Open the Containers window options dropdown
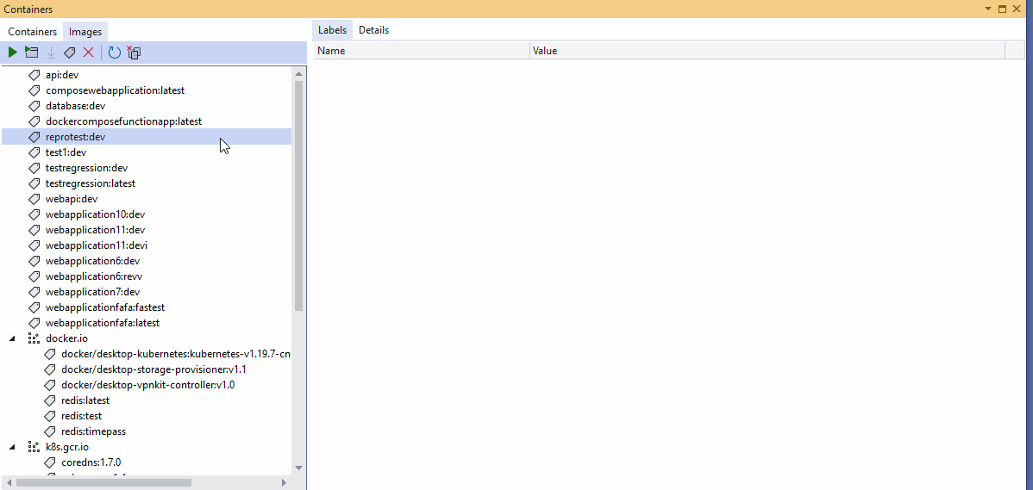1033x490 pixels. pos(988,9)
